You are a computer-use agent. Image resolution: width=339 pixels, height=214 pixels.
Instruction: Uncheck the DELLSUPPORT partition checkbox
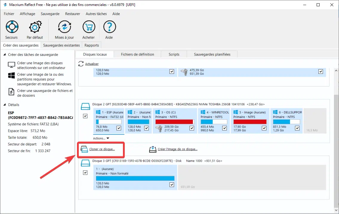(297, 128)
